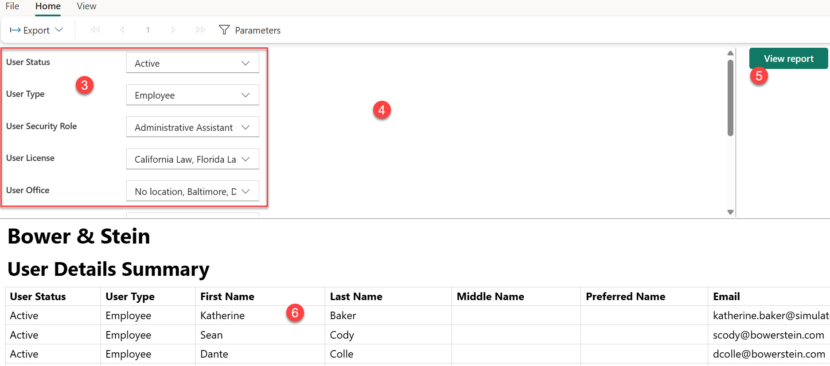Click the User Status column header
The image size is (830, 366).
pyautogui.click(x=53, y=297)
